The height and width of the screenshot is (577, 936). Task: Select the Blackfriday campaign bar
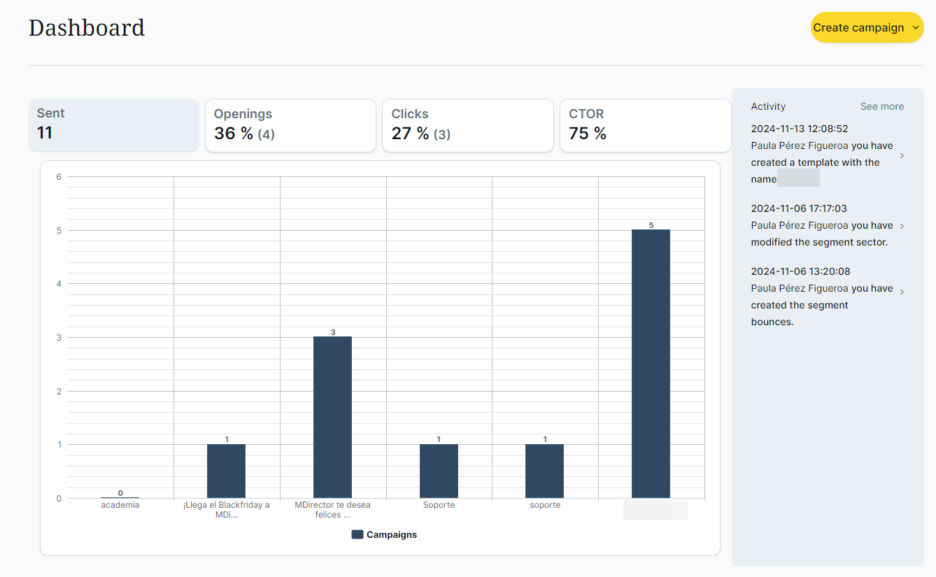click(x=226, y=471)
